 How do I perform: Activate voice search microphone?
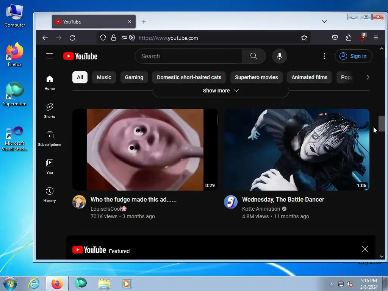279,56
